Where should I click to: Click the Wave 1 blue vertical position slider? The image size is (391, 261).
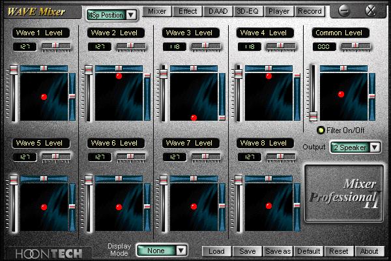tap(72, 97)
